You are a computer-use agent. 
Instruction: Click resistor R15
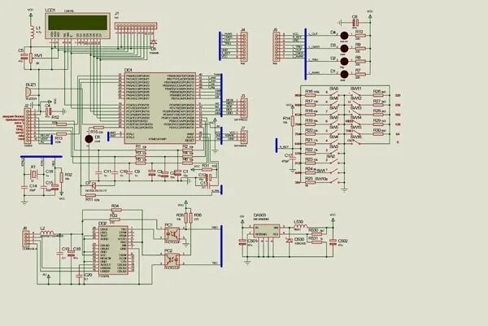pos(98,128)
